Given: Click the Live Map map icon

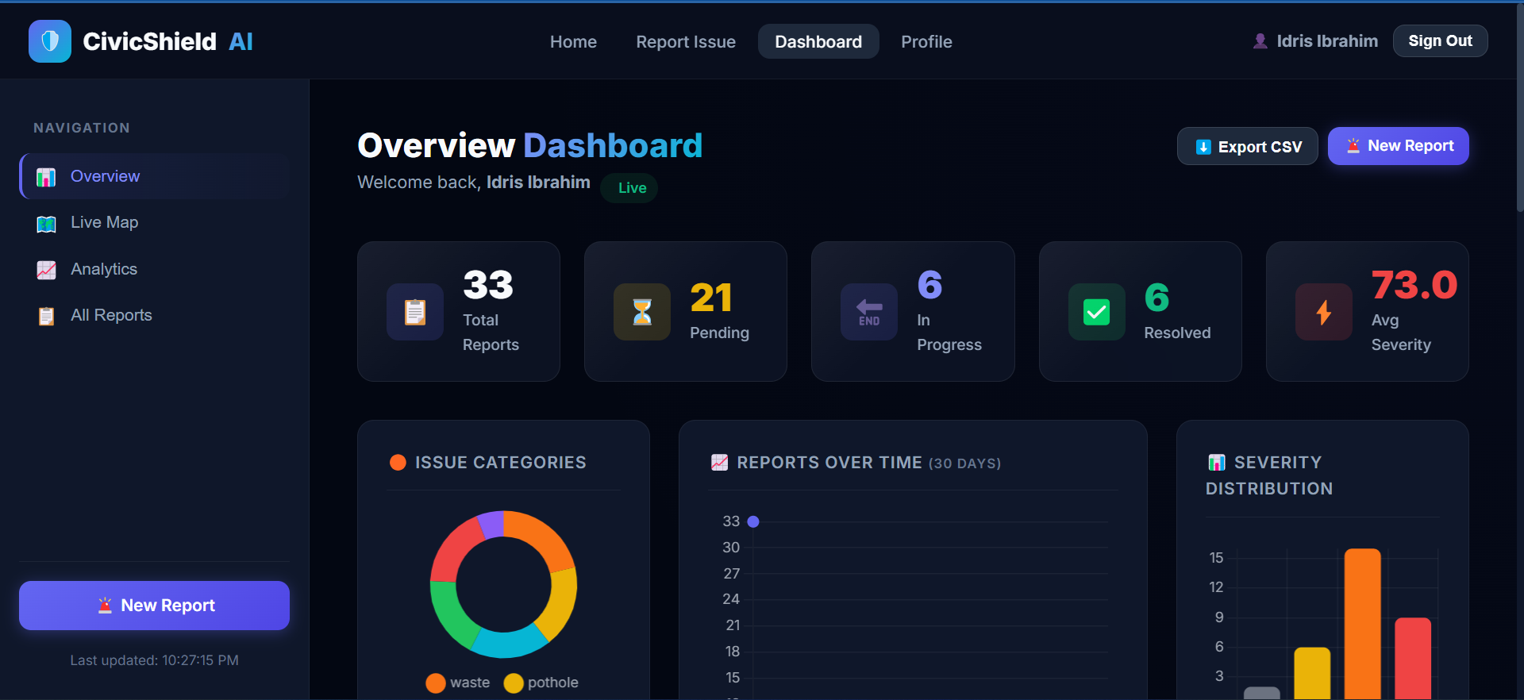Looking at the screenshot, I should pyautogui.click(x=46, y=224).
